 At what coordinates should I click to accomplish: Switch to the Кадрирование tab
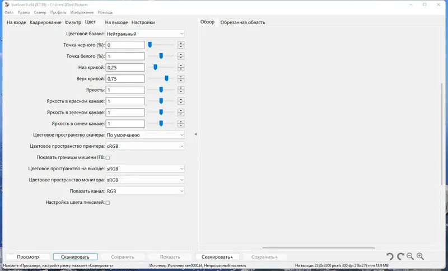click(x=45, y=22)
